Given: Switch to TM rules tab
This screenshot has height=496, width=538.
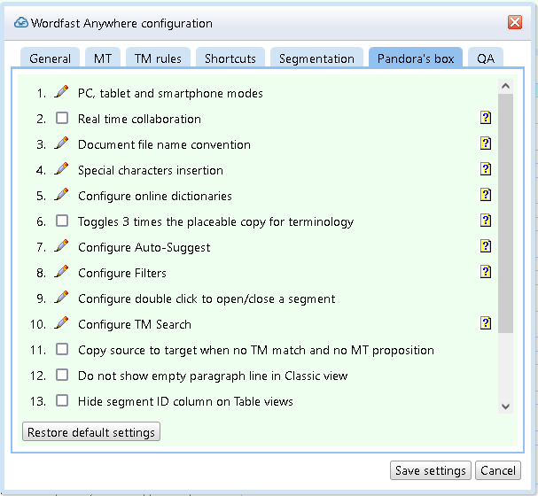Looking at the screenshot, I should point(158,58).
